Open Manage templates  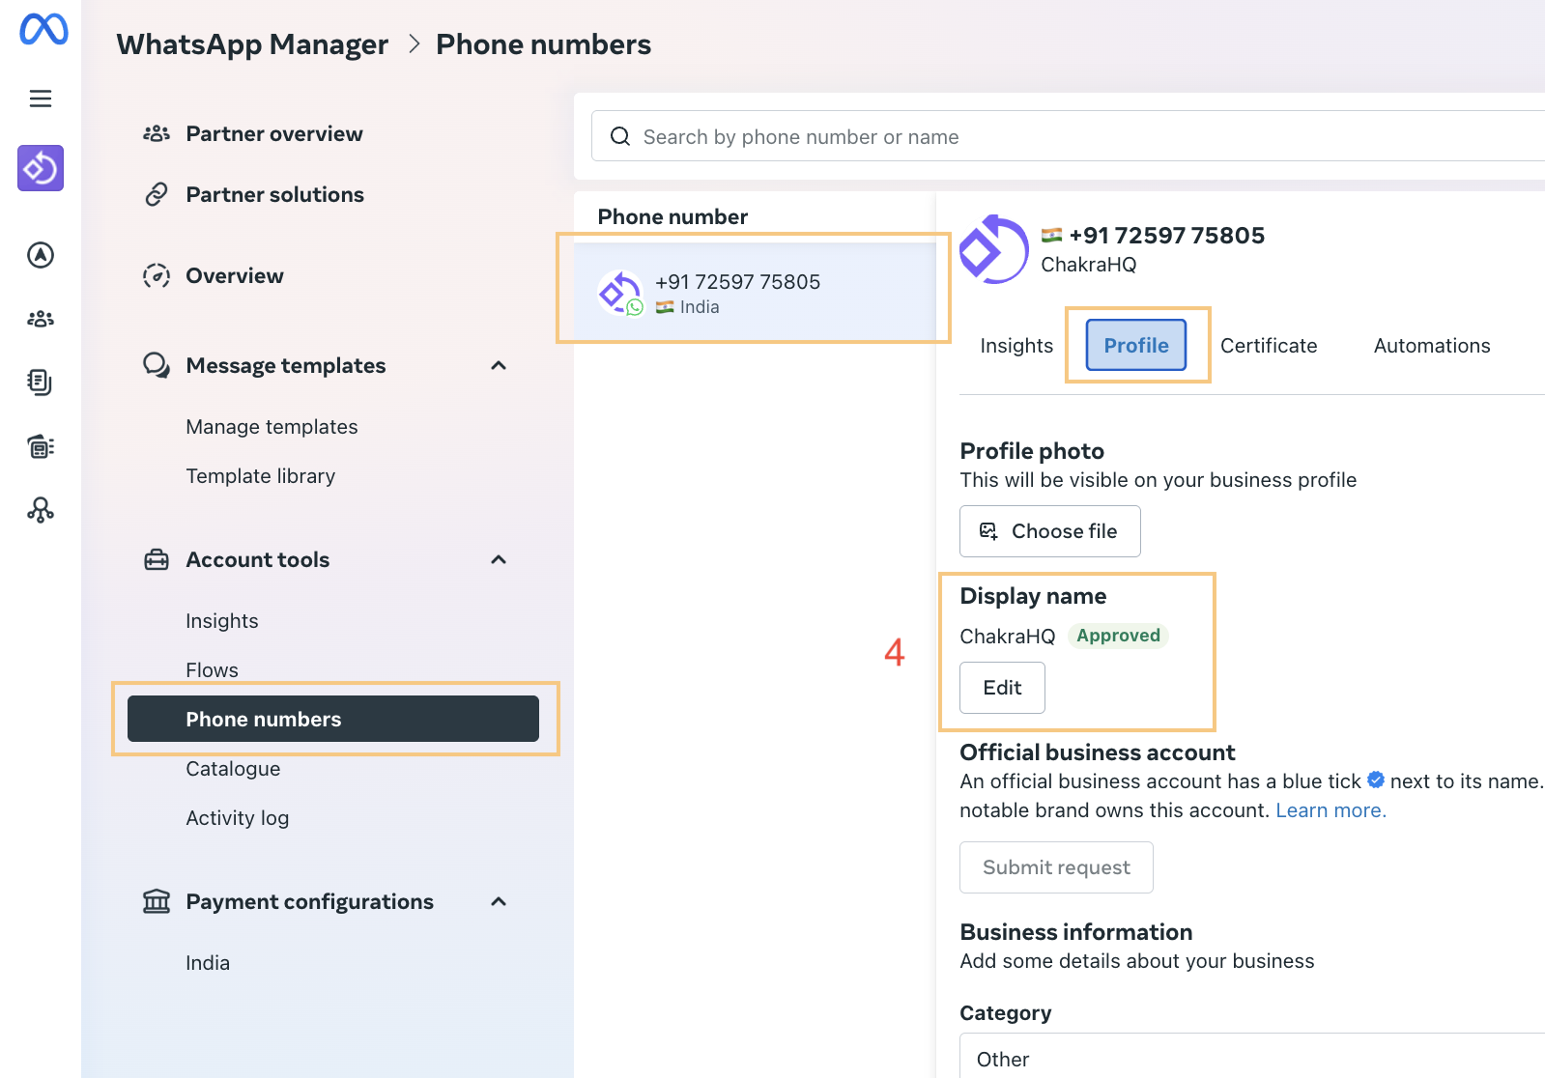coord(272,427)
